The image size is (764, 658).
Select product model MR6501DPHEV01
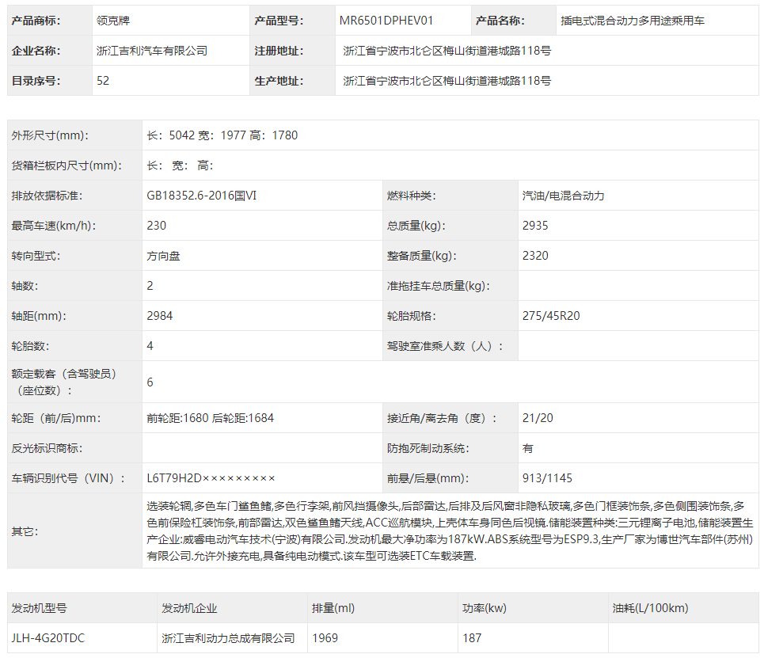(x=386, y=21)
